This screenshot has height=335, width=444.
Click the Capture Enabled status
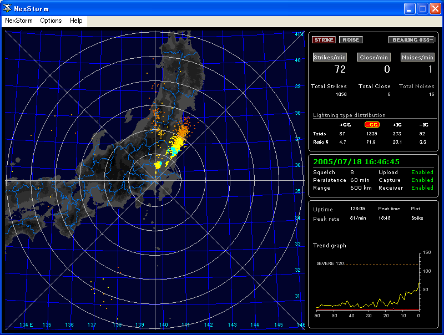(x=422, y=180)
